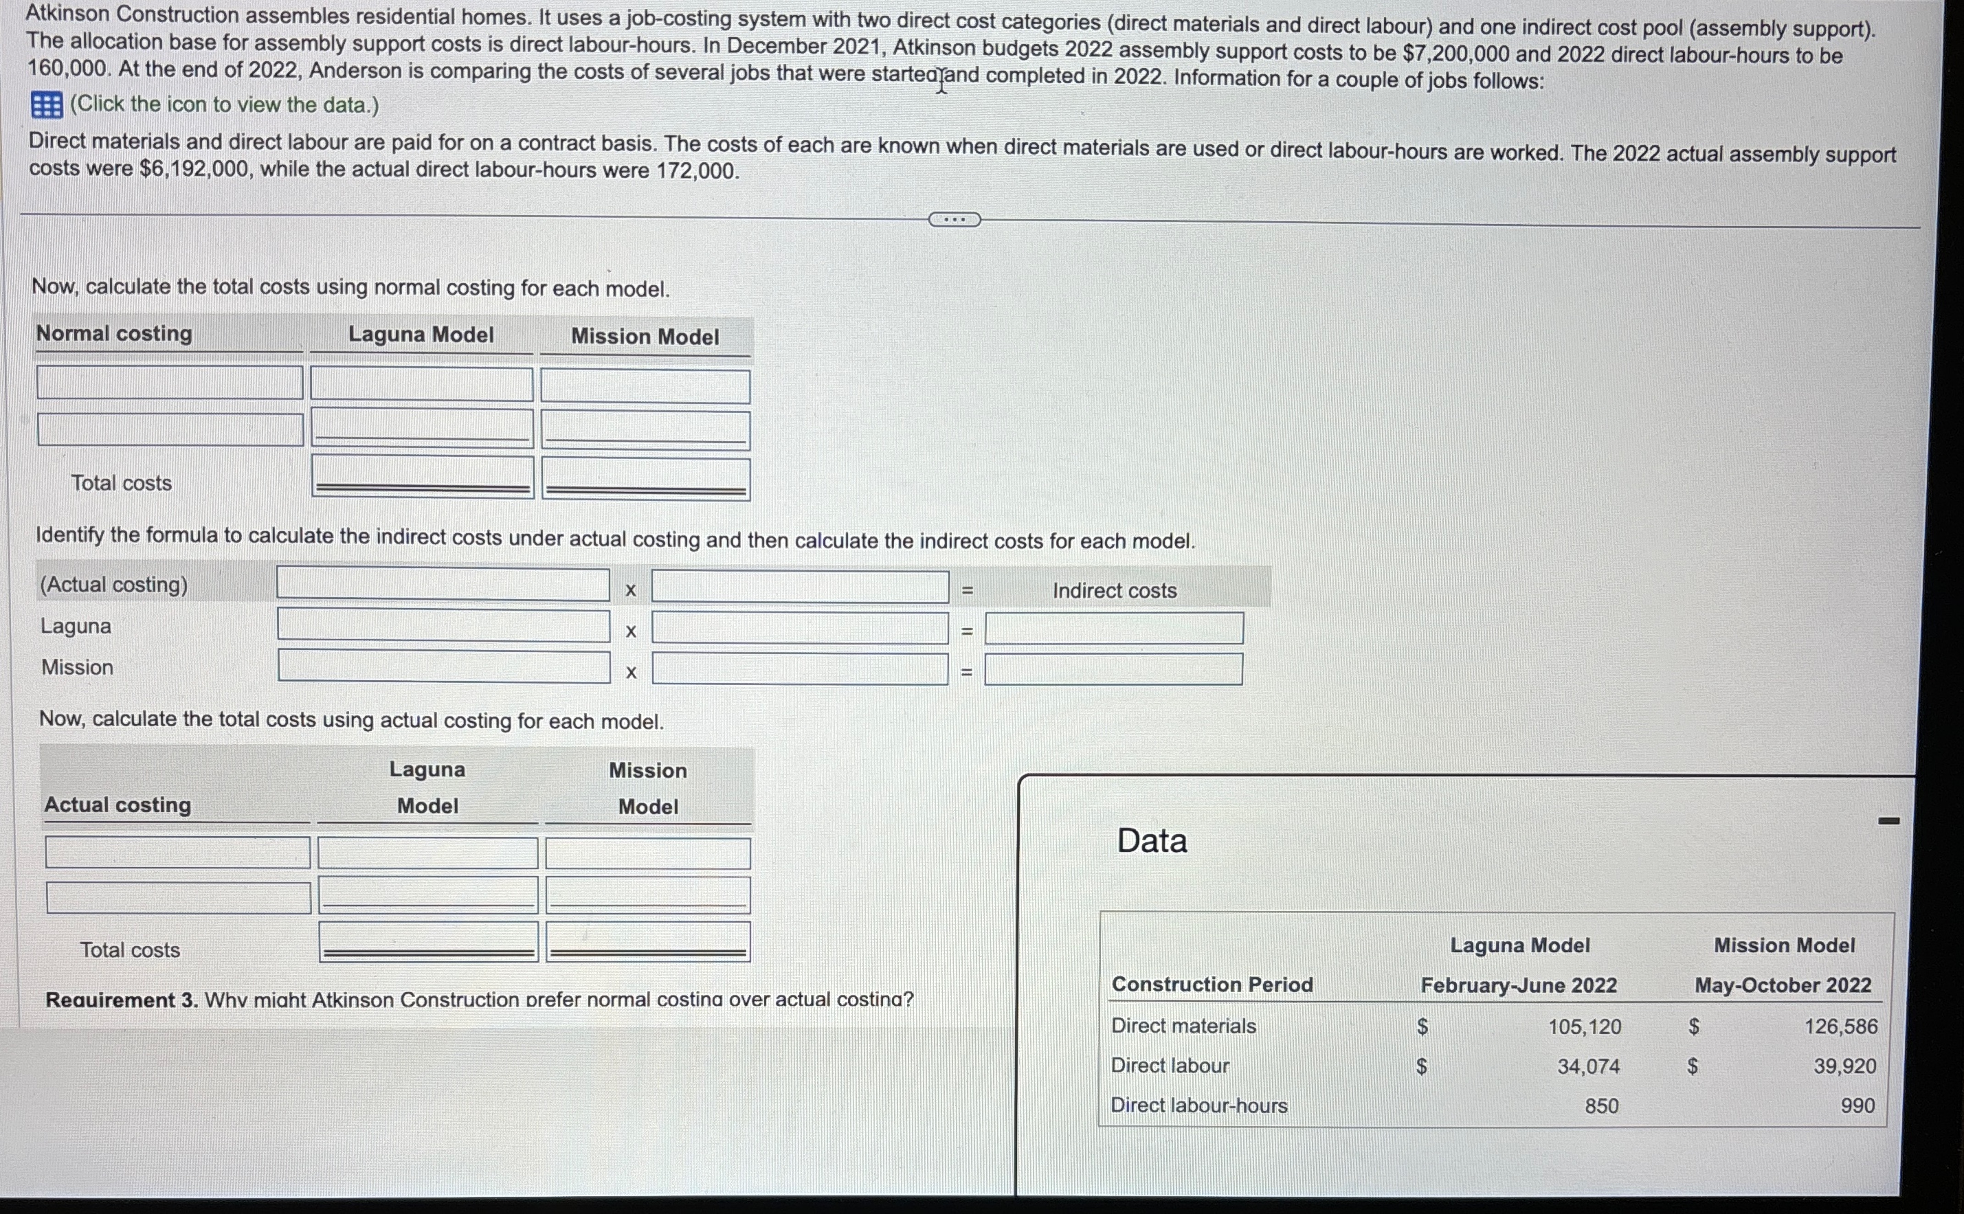Click the Data popup title heading
Screen dimensions: 1964x1214
pyautogui.click(x=1152, y=841)
